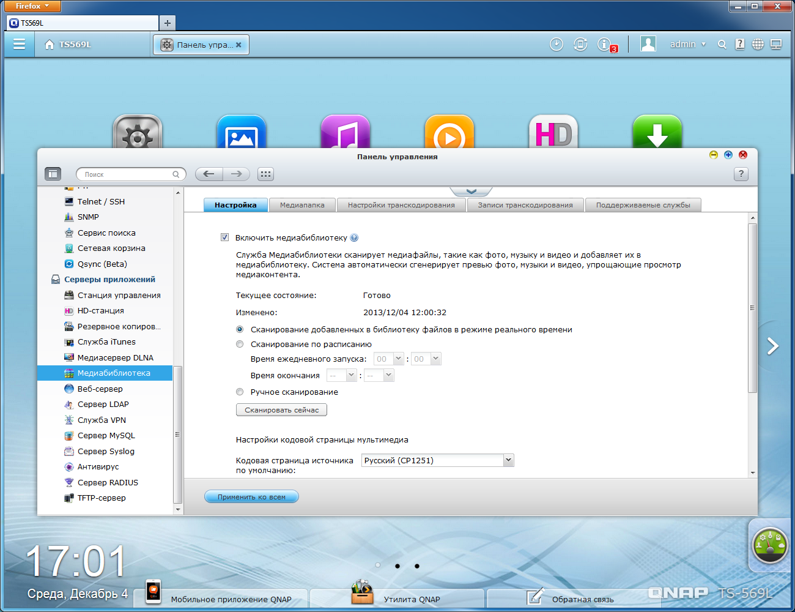Open daily start hour dropdown
The image size is (795, 612).
[x=389, y=359]
